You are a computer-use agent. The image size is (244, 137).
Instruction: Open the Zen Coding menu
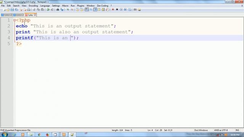(x=103, y=6)
